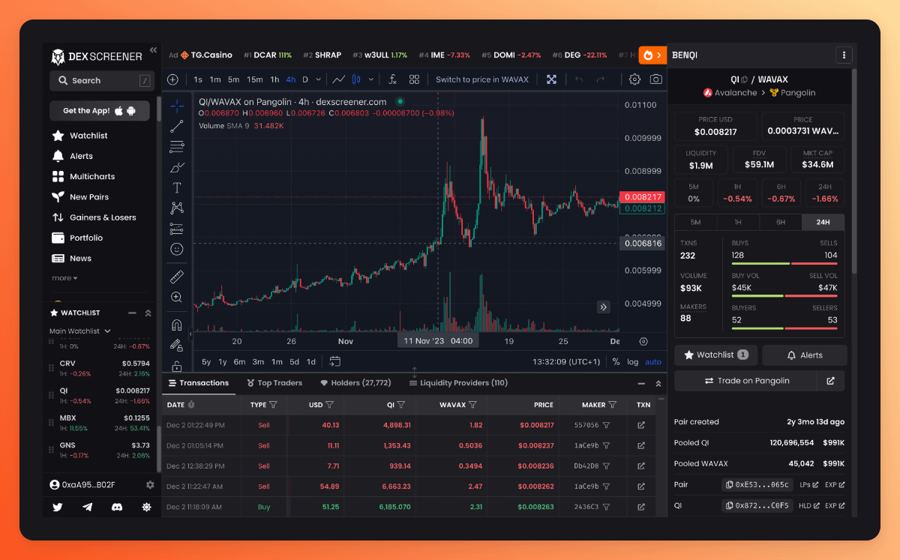Screen dimensions: 900x560
Task: Click the magnet mode icon
Action: [x=176, y=325]
